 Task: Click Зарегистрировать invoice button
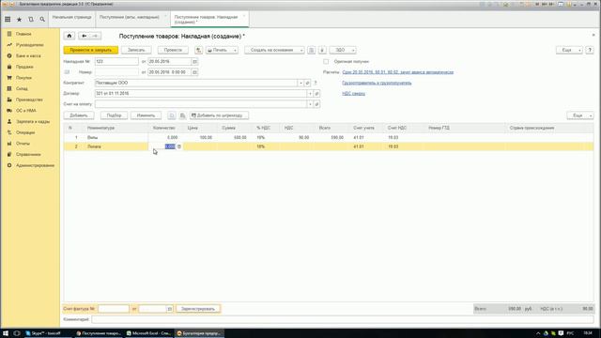(x=198, y=309)
